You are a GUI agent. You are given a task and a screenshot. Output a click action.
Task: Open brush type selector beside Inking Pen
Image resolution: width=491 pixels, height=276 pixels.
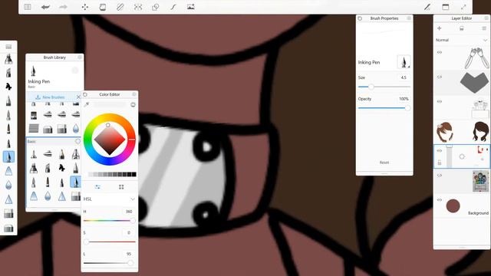[404, 61]
